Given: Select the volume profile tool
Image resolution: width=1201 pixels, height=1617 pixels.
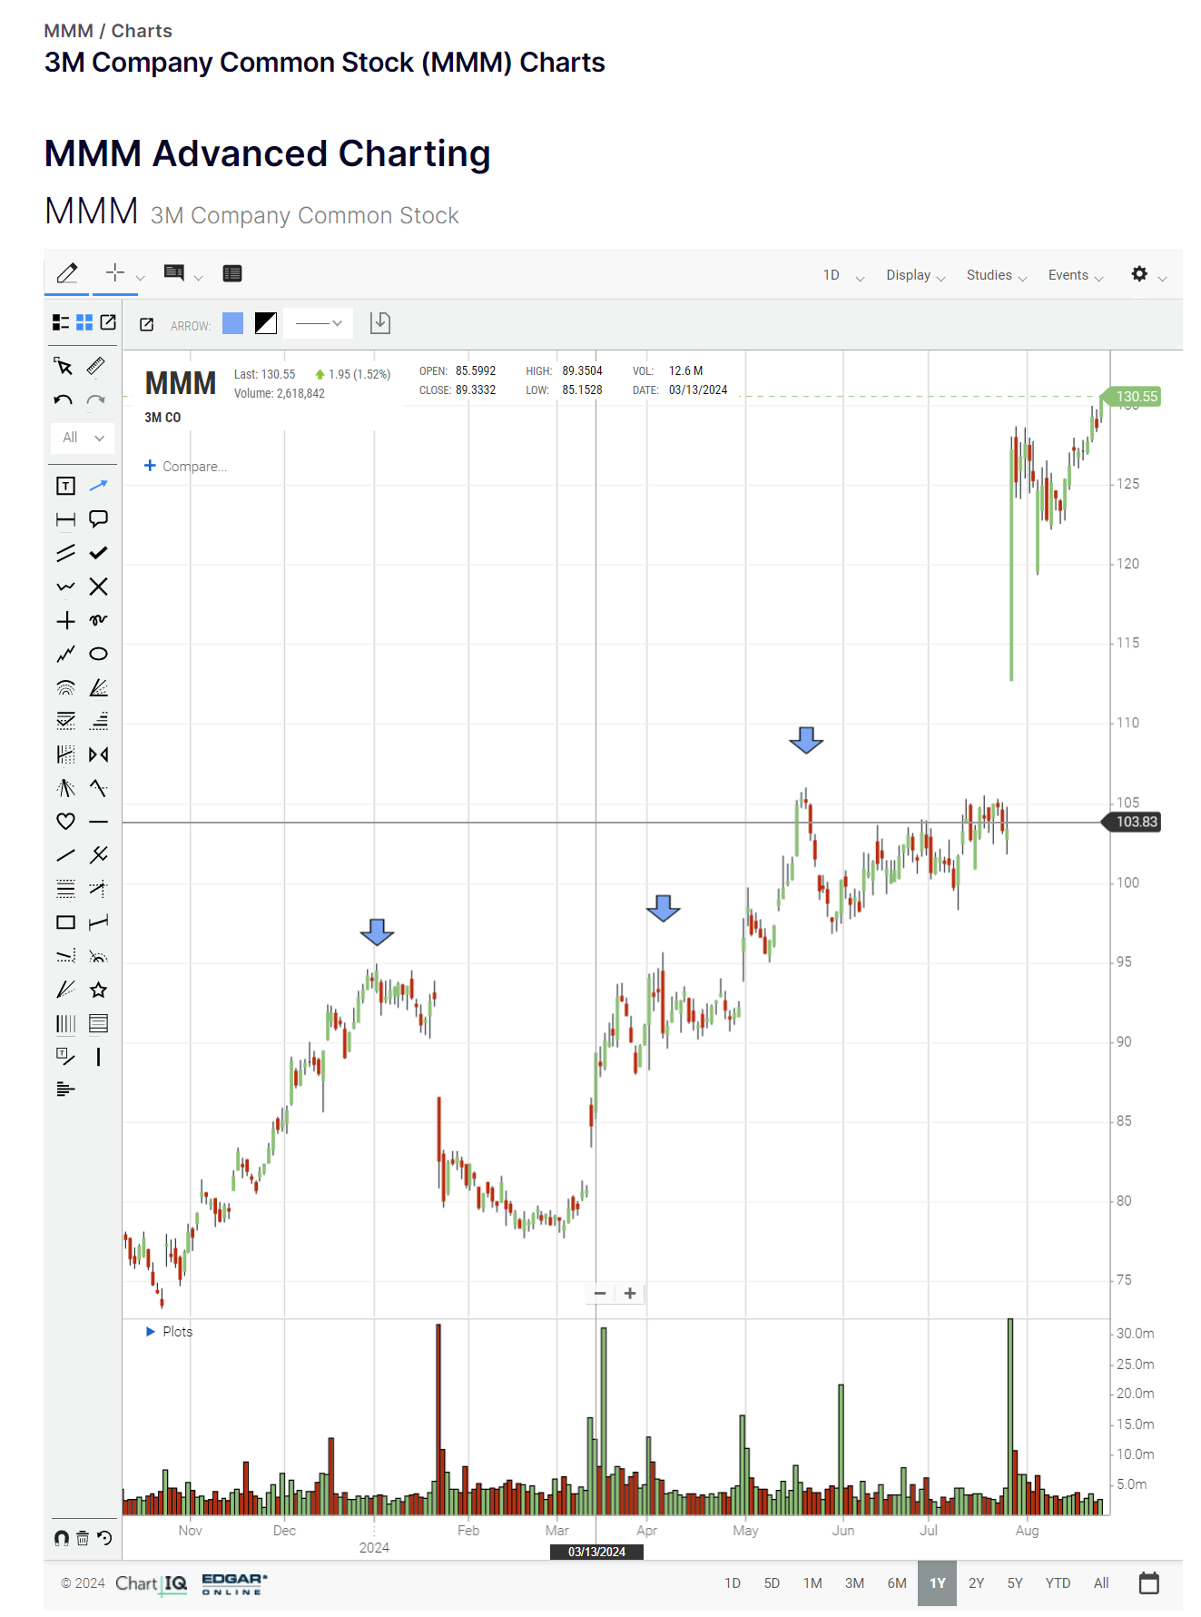Looking at the screenshot, I should click(65, 1090).
